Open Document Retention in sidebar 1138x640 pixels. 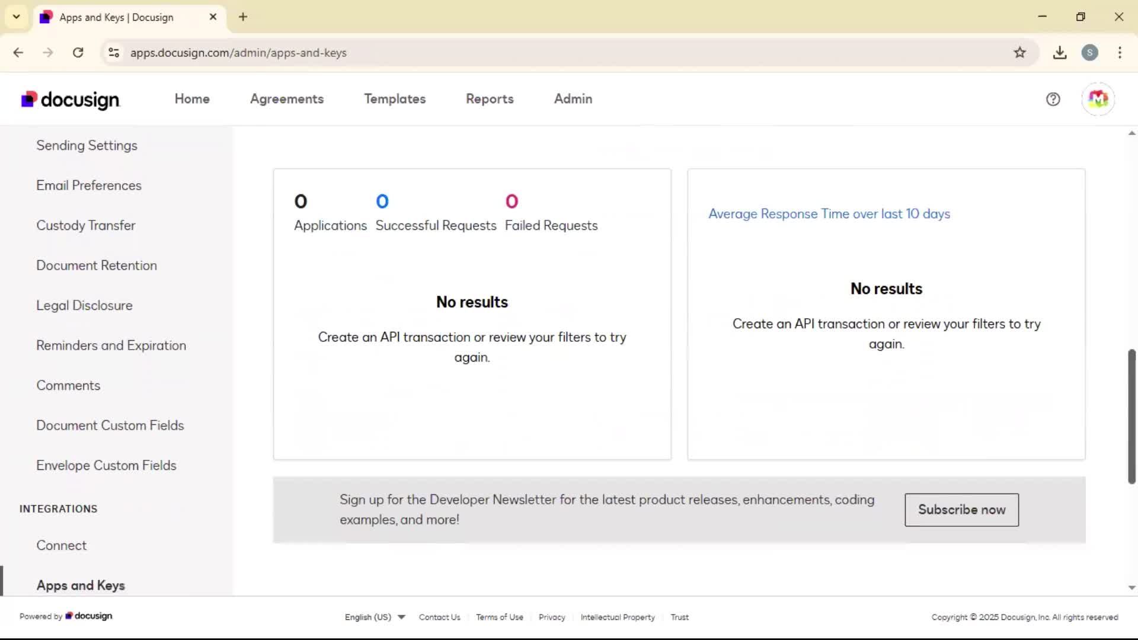[97, 265]
